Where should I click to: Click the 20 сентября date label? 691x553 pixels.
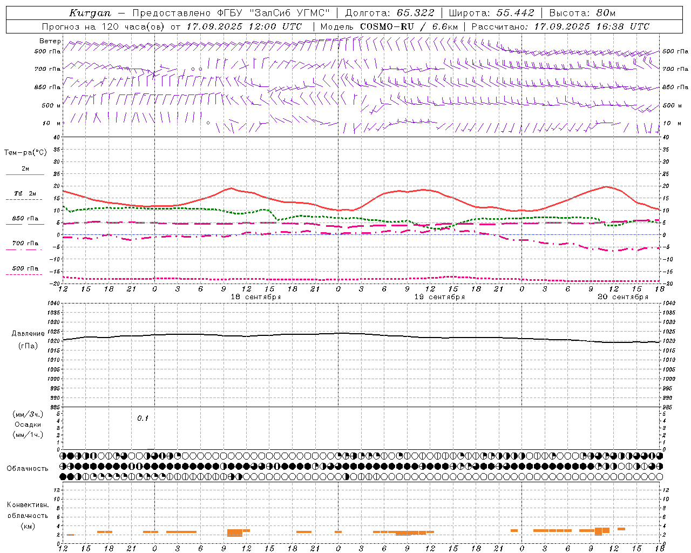[x=623, y=297]
